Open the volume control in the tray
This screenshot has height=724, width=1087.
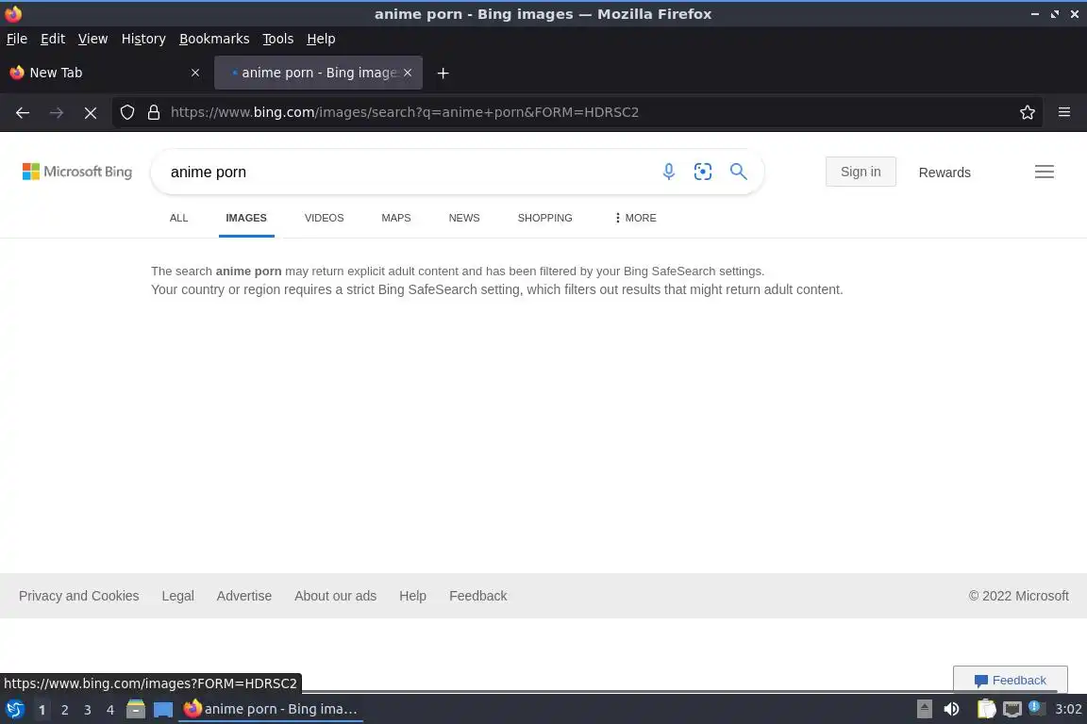point(952,710)
